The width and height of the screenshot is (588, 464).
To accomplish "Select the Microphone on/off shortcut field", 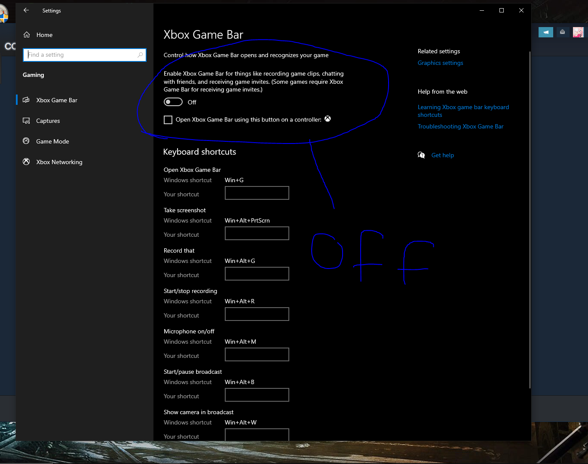I will (257, 354).
